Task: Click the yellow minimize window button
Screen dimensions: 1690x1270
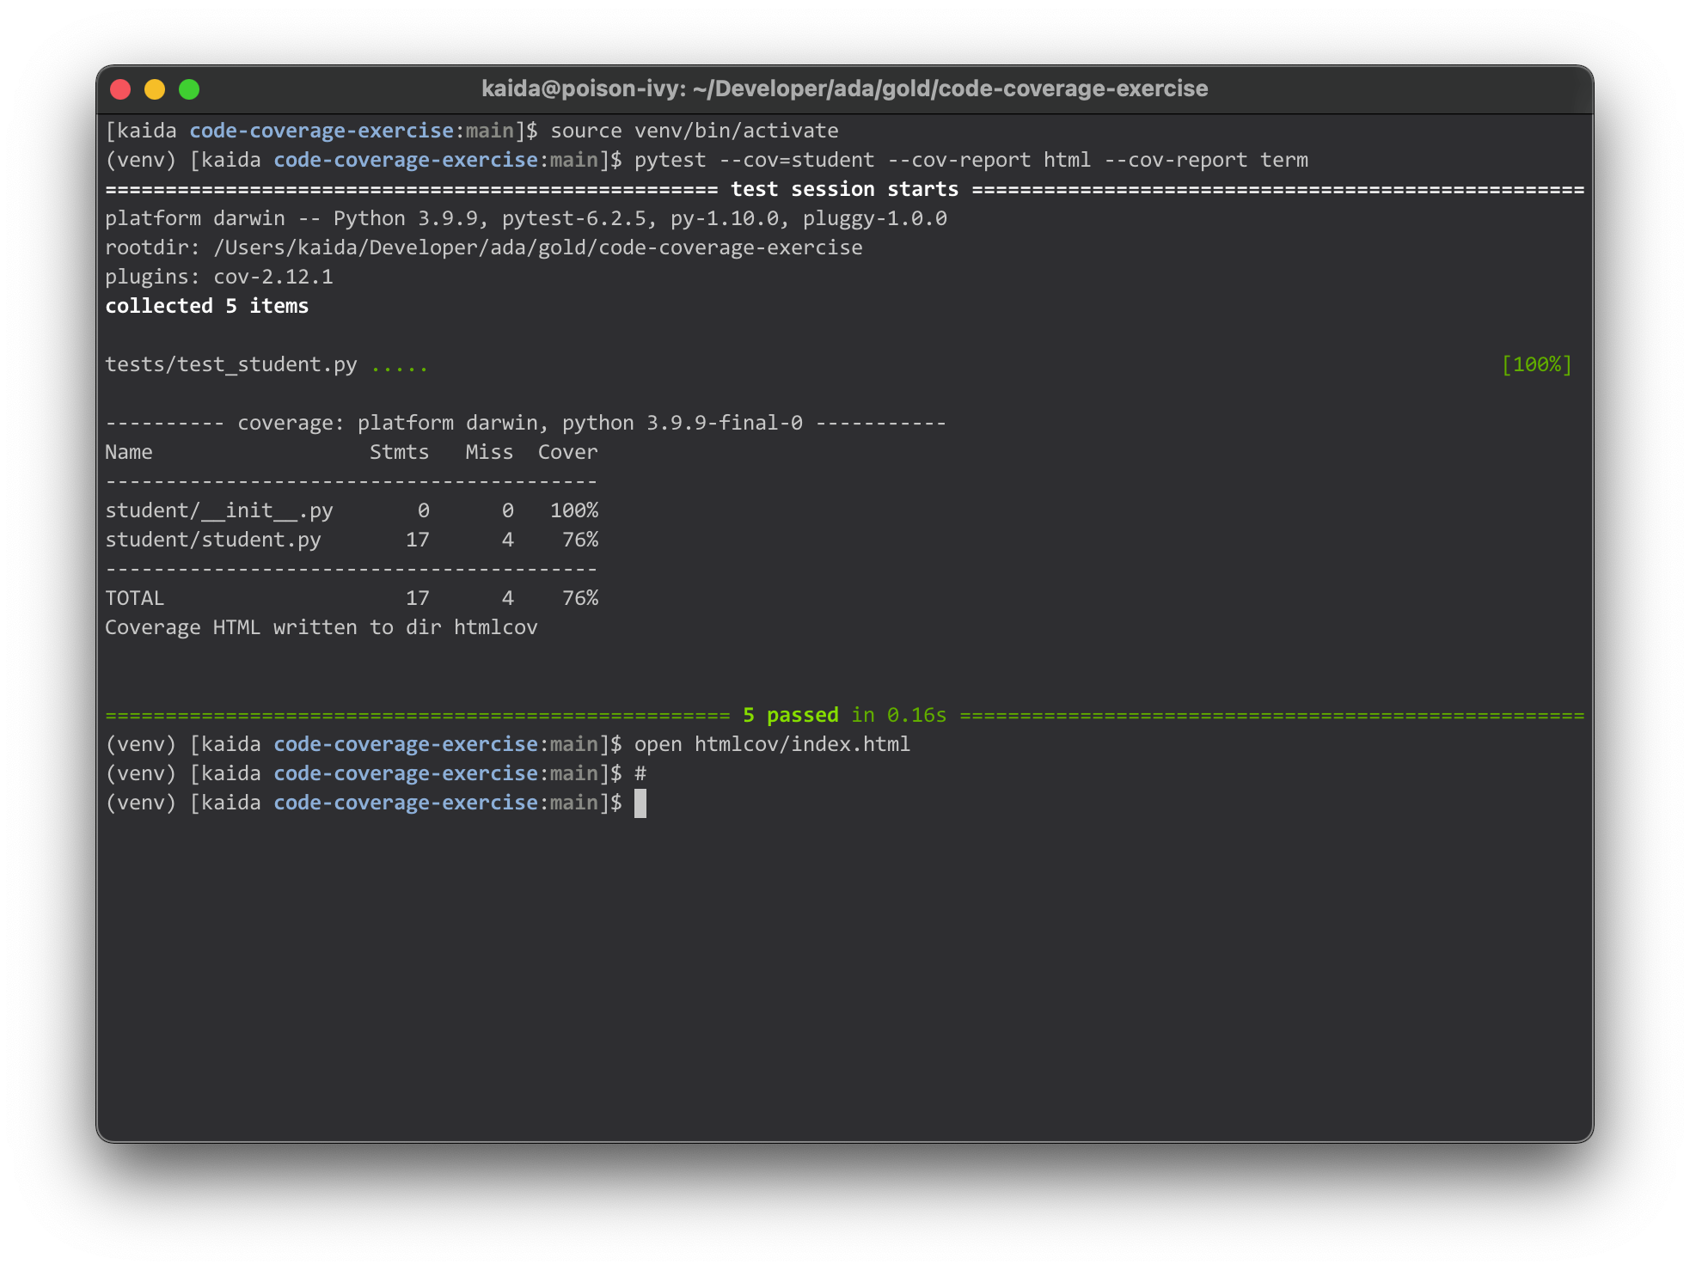Action: click(x=155, y=89)
